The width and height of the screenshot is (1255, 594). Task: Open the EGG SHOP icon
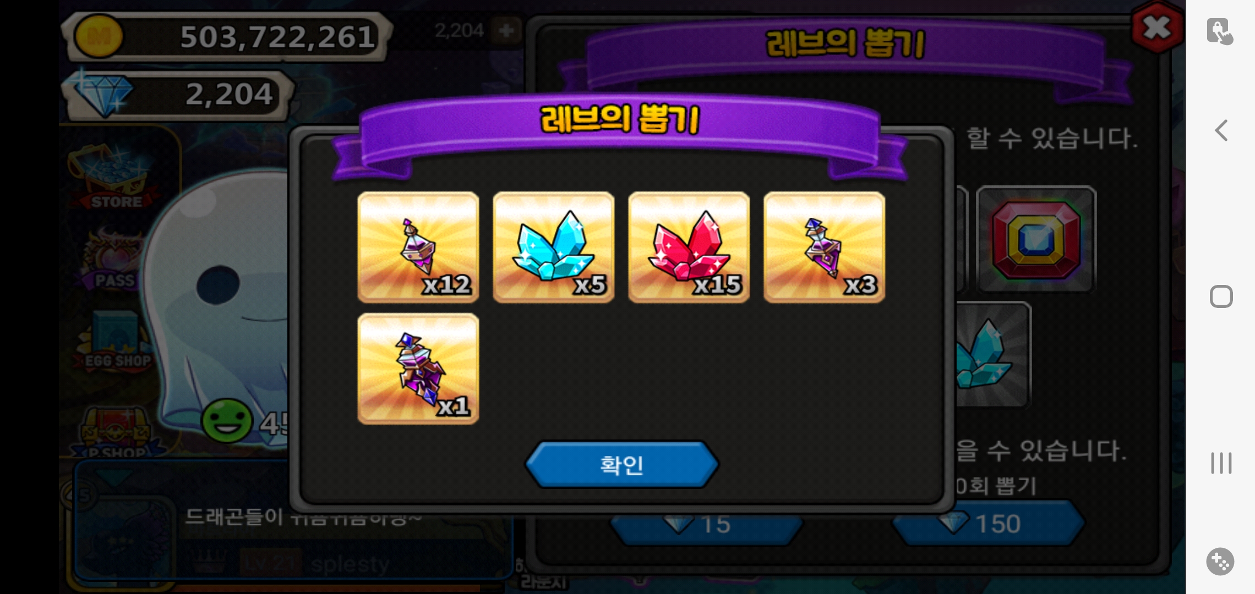[x=117, y=341]
